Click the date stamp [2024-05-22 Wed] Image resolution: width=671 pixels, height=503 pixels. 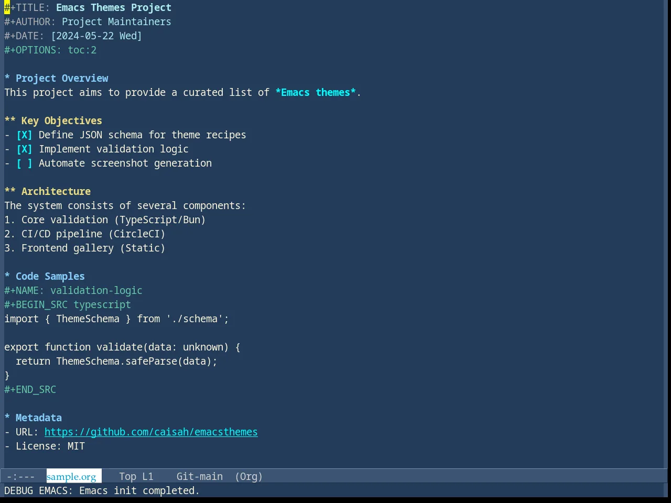click(96, 36)
